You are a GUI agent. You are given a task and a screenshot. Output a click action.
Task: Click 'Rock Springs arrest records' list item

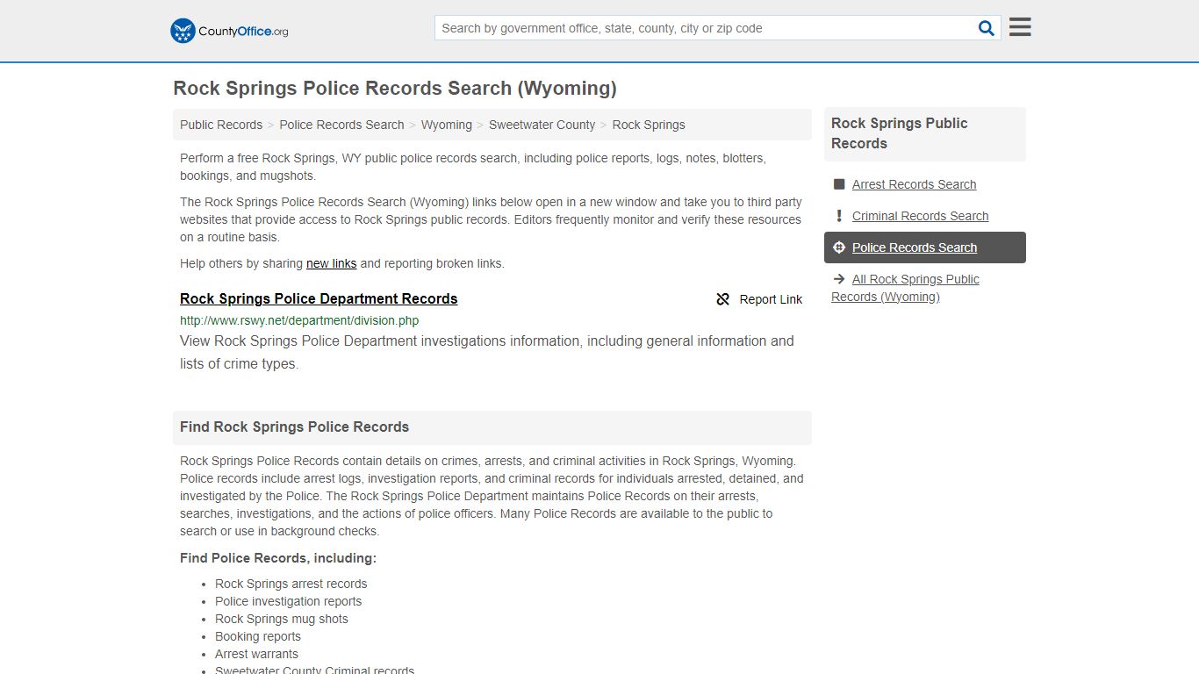[x=291, y=584]
